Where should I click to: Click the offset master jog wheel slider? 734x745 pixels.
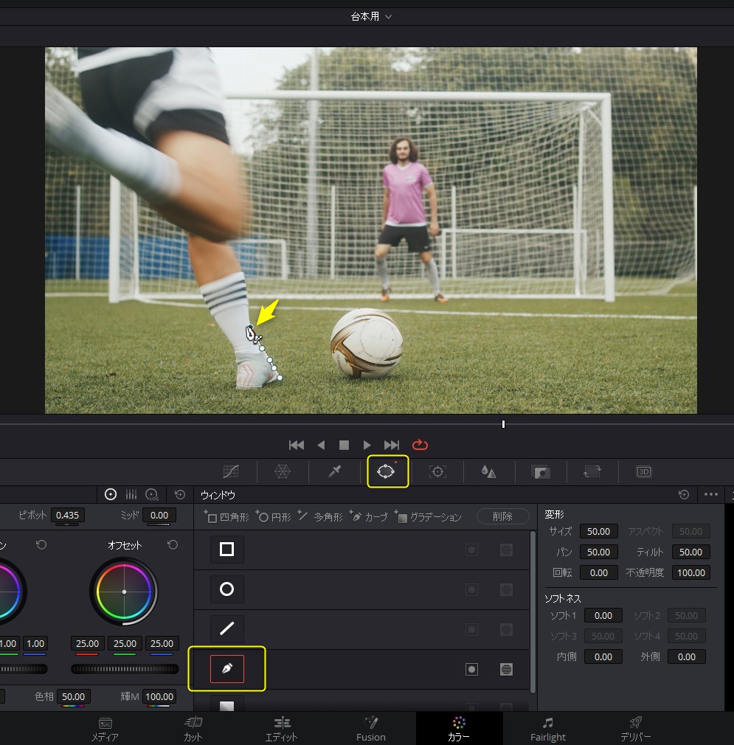tap(125, 669)
